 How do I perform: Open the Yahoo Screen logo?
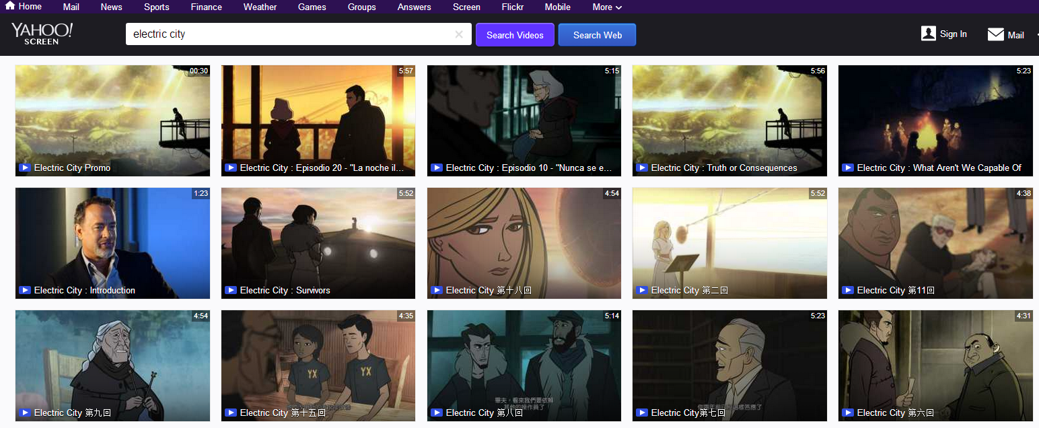tap(42, 34)
